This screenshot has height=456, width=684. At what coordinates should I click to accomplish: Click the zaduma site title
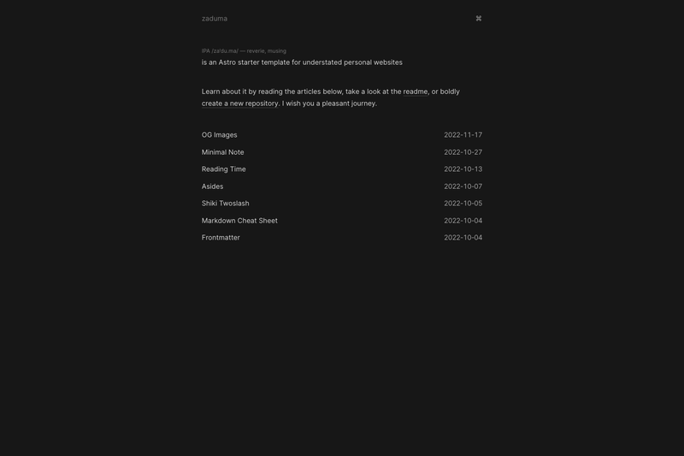(215, 18)
